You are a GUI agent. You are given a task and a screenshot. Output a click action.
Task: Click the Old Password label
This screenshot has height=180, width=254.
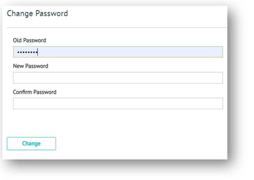[29, 40]
